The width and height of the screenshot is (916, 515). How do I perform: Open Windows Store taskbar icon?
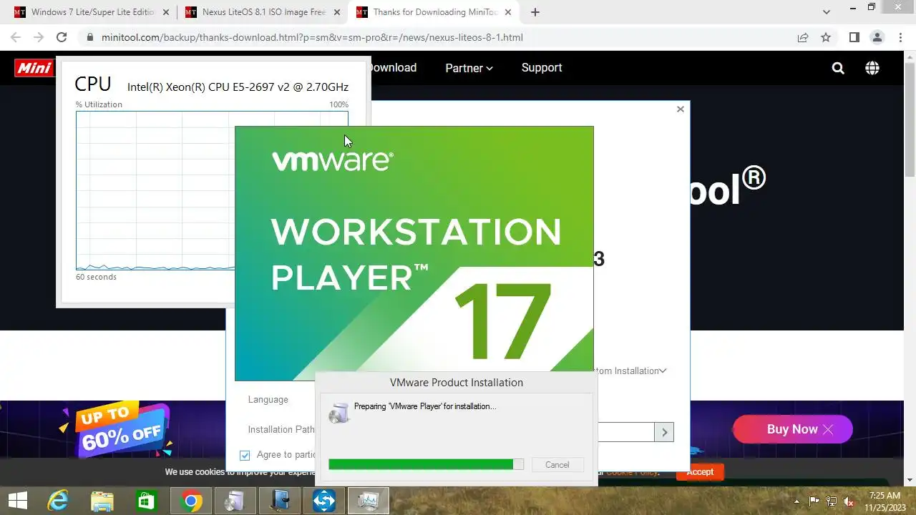coord(146,501)
